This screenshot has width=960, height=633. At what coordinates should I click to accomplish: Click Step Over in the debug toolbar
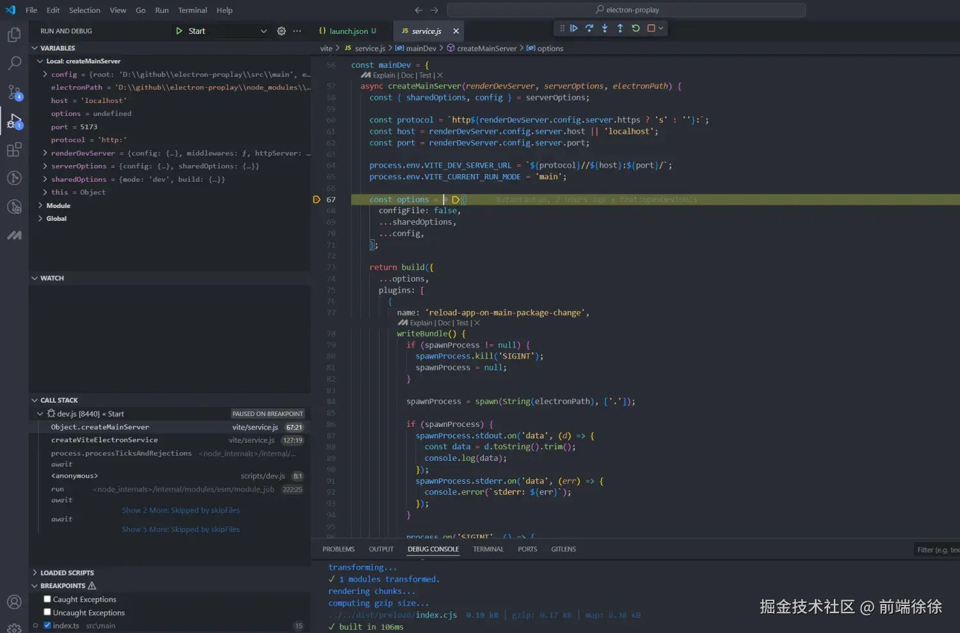click(x=589, y=28)
